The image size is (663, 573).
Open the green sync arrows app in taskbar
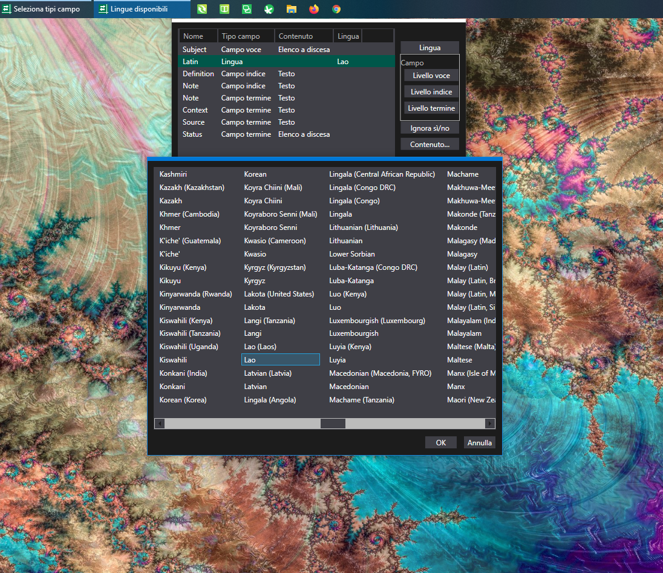202,9
